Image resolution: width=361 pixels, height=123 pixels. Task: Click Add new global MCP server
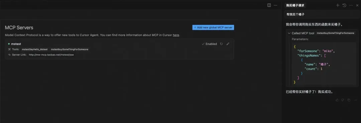213,28
